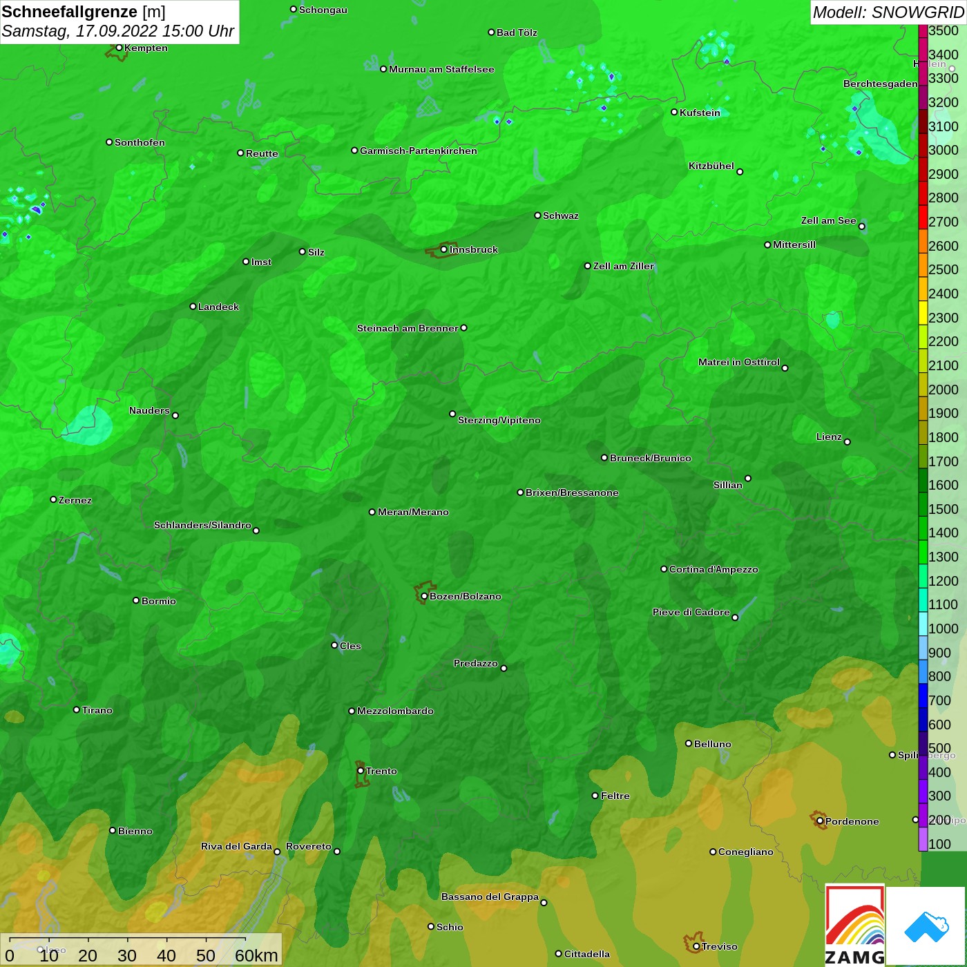Click the 'Predazzo' label
The width and height of the screenshot is (967, 967).
point(475,663)
